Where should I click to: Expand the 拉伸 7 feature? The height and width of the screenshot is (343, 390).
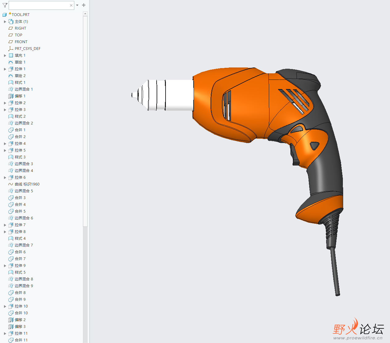(x=5, y=225)
